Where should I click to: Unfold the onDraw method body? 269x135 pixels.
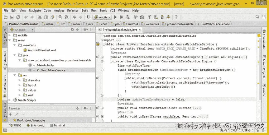[102, 117]
